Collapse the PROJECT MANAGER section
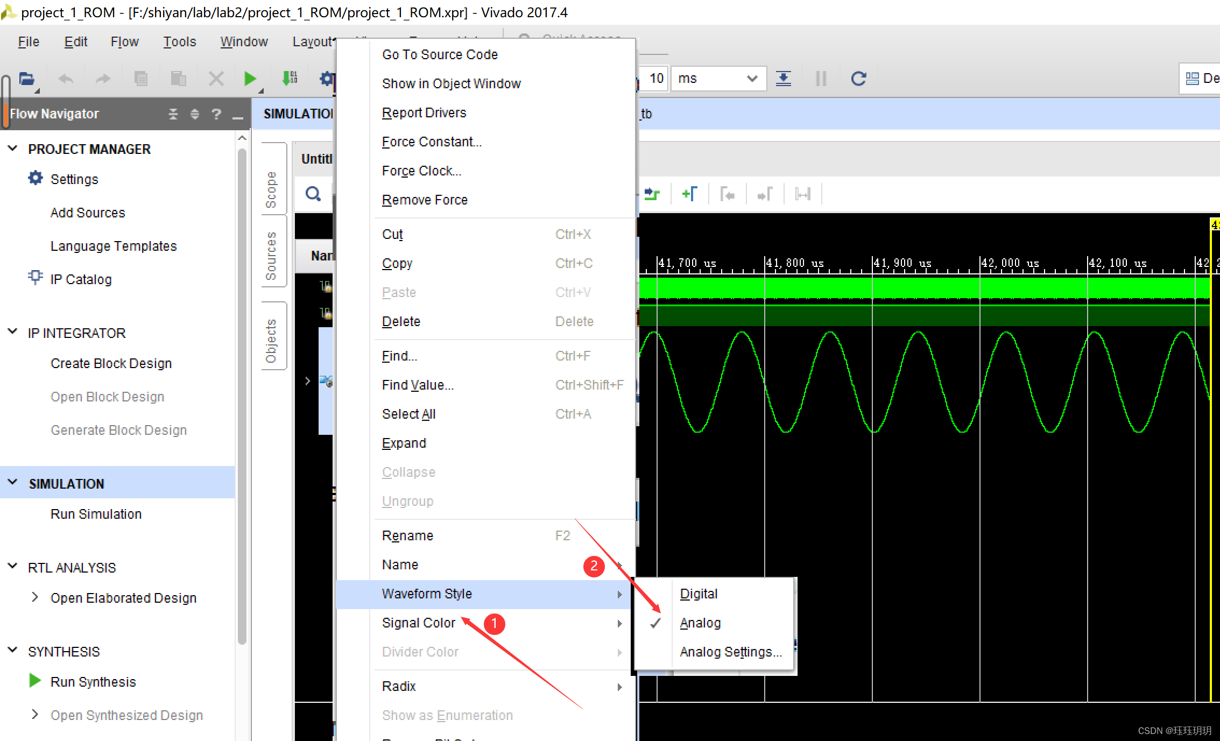The height and width of the screenshot is (741, 1220). [12, 149]
